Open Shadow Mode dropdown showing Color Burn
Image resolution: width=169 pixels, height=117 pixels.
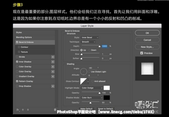pyautogui.click(x=92, y=98)
